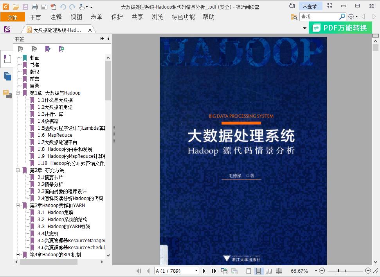Screen dimensions: 380x277
Task: Expand the bookmarks panel double-arrow button
Action: pyautogui.click(x=102, y=39)
